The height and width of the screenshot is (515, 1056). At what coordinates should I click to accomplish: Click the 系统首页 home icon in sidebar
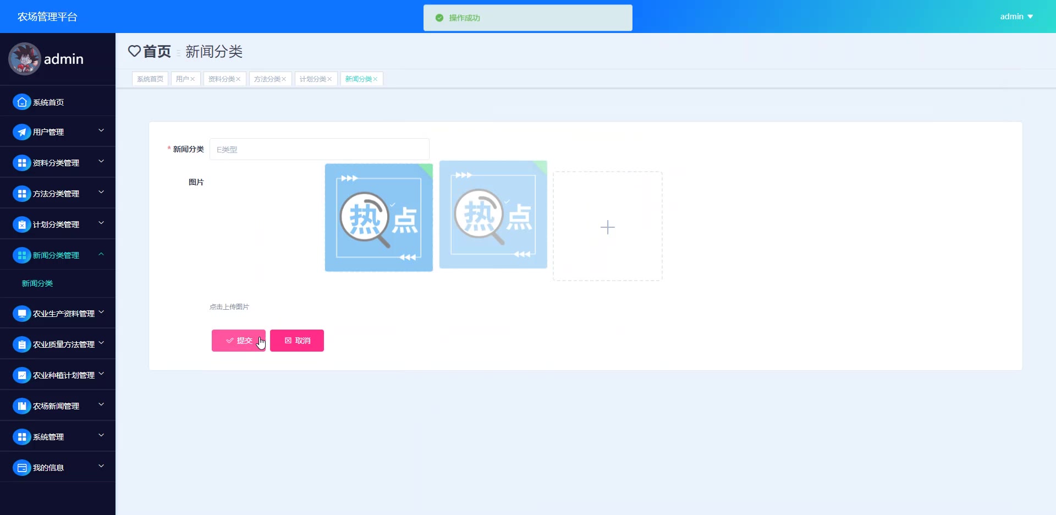(22, 102)
